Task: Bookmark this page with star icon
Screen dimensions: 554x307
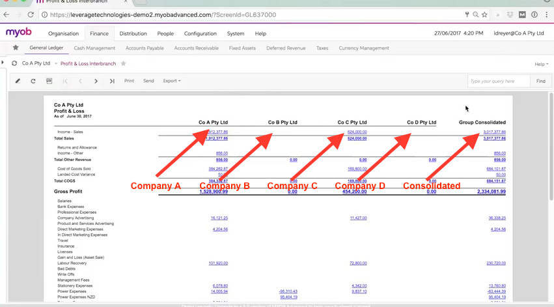Action: pos(484,14)
